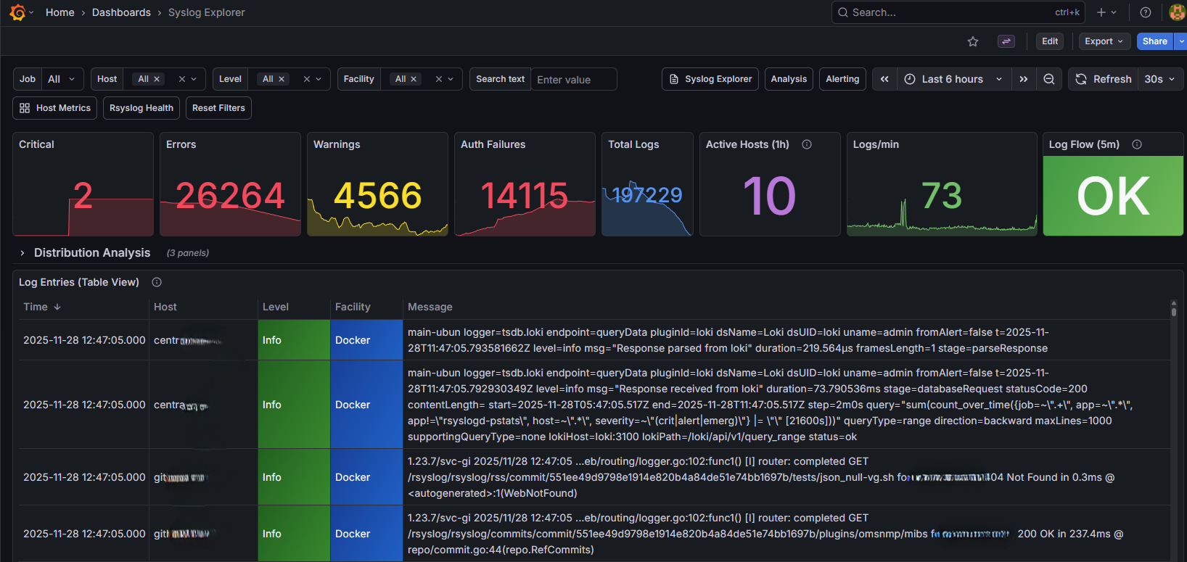Click the purple switch-arrows toolbar icon
Screen dimensions: 1187x562
pos(1006,41)
